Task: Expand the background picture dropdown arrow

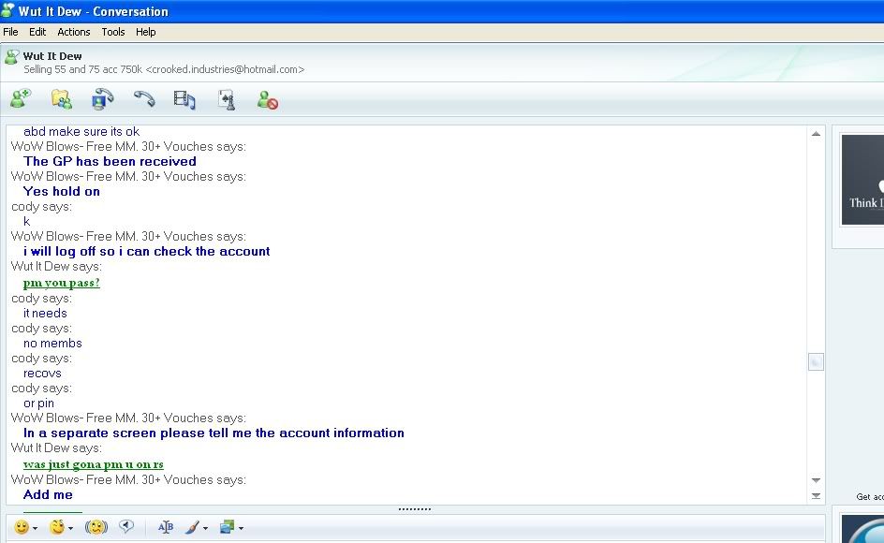Action: tap(241, 528)
